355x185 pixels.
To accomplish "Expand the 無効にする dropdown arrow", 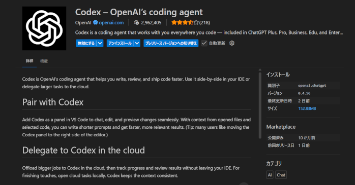I will 100,43.
